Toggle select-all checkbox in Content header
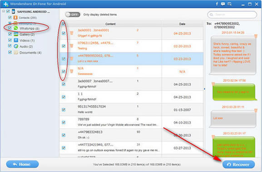The image size is (262, 172). tap(63, 24)
